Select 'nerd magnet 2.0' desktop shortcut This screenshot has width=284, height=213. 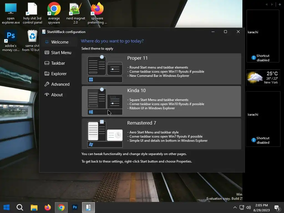click(75, 14)
